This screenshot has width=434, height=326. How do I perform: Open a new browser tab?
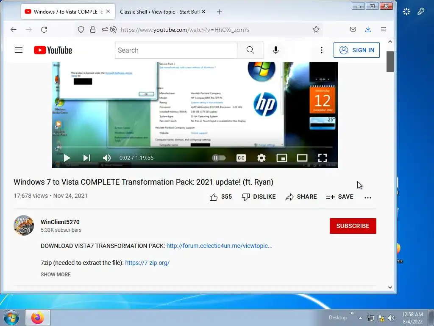click(219, 11)
